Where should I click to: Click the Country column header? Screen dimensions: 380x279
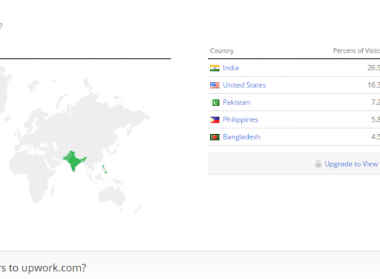222,51
